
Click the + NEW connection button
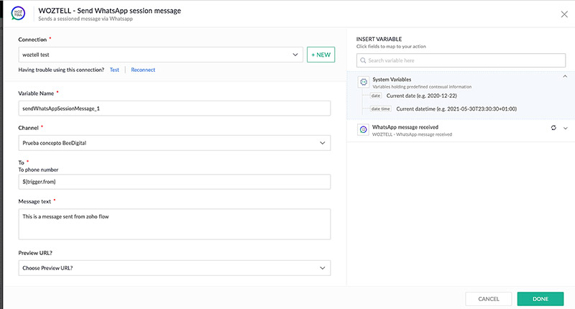click(321, 55)
